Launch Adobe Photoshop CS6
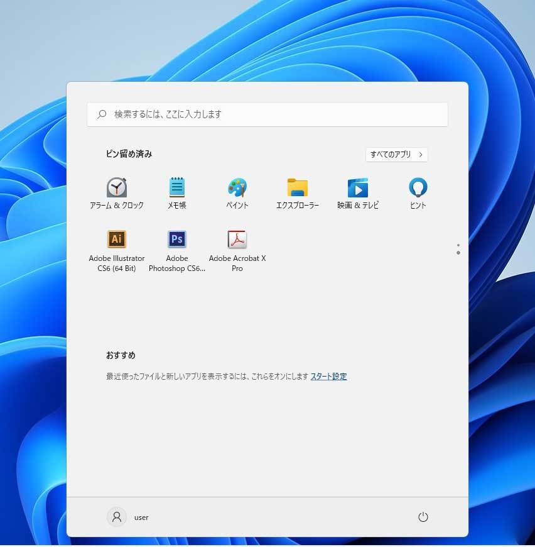 (x=177, y=250)
